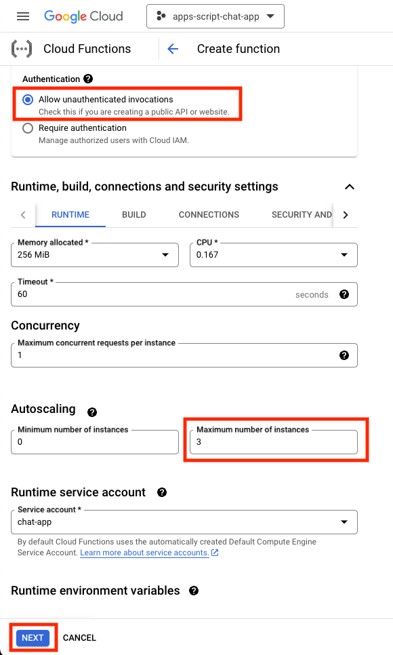Viewport: 393px width, 655px height.
Task: Show help for maximum concurrent requests
Action: pyautogui.click(x=344, y=355)
